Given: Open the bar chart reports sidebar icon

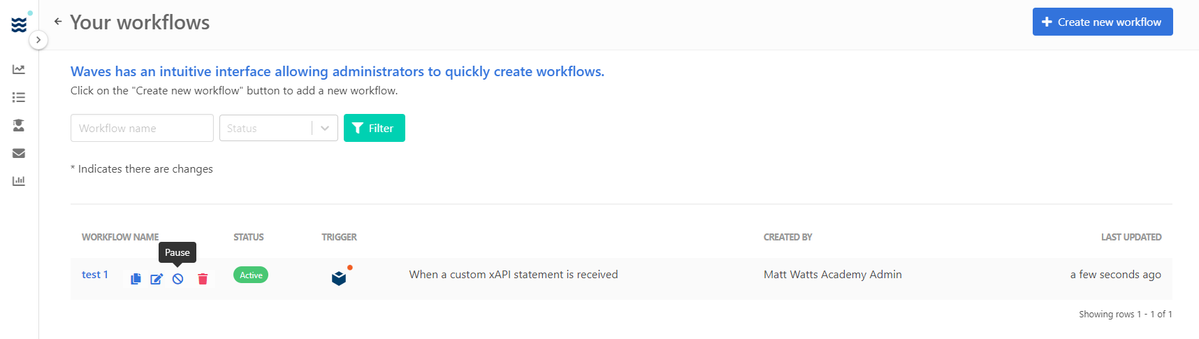Looking at the screenshot, I should (x=19, y=181).
